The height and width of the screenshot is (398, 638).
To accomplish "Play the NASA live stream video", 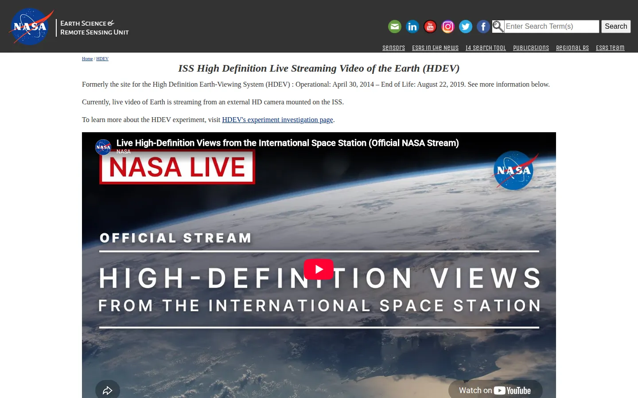I will (x=319, y=269).
